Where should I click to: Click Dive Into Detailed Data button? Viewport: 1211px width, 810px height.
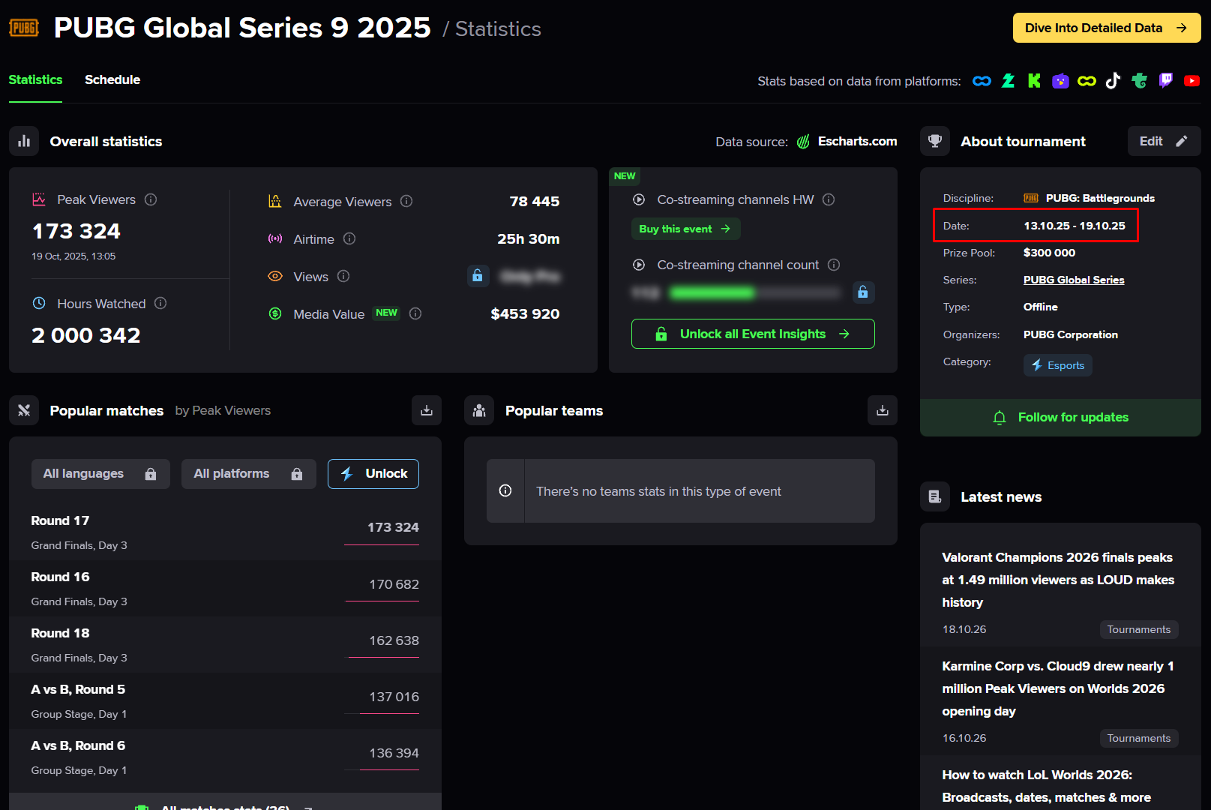(x=1107, y=28)
